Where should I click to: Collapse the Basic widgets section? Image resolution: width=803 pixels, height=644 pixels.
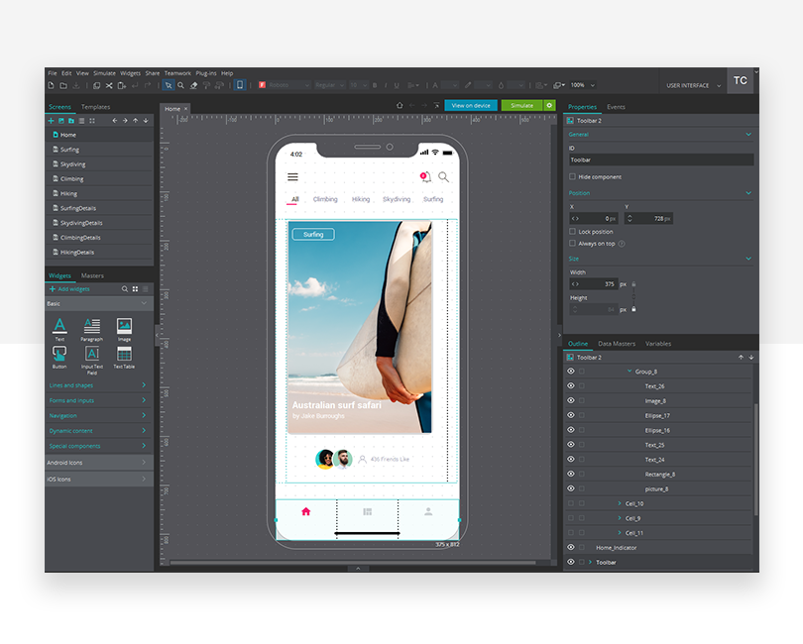pyautogui.click(x=144, y=303)
